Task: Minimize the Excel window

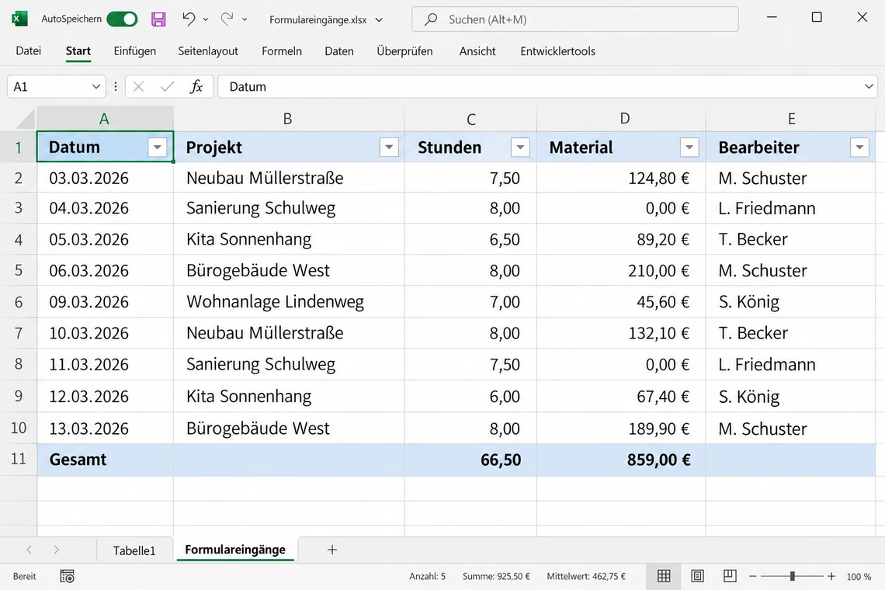Action: pos(772,18)
